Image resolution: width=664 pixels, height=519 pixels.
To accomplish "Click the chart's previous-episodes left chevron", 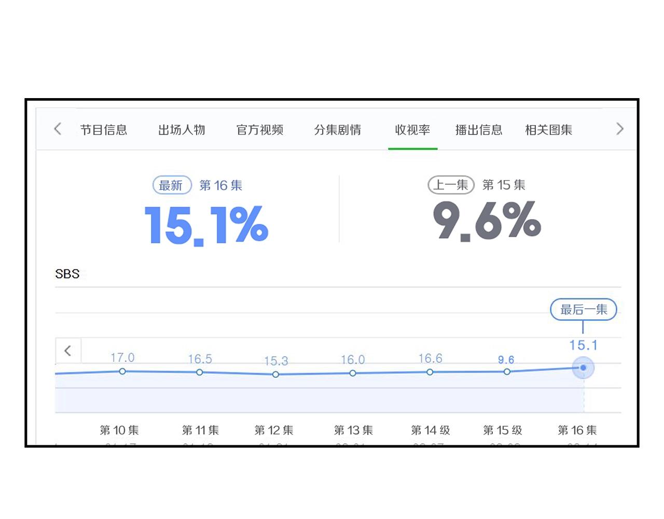I will (x=68, y=351).
